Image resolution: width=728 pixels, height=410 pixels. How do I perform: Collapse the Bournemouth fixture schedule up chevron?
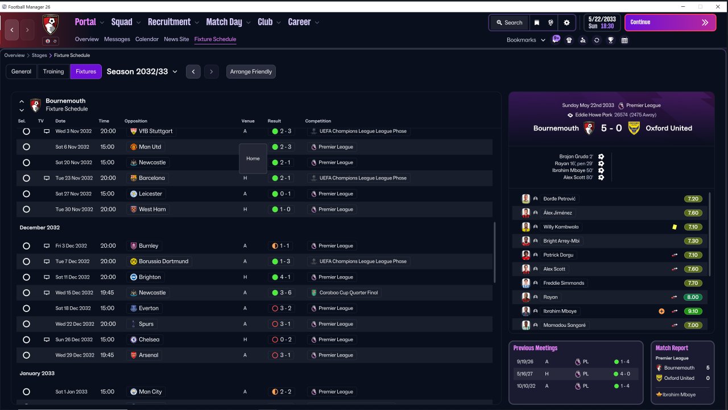point(22,101)
